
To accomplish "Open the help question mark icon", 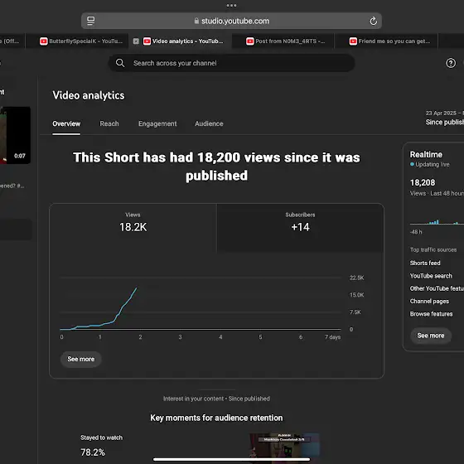I will (x=451, y=63).
